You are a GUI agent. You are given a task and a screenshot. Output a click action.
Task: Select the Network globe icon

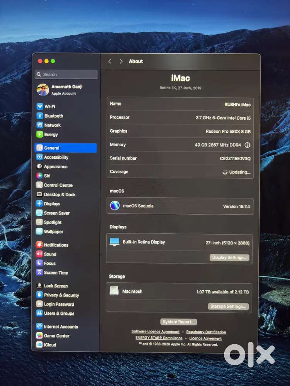pos(40,125)
